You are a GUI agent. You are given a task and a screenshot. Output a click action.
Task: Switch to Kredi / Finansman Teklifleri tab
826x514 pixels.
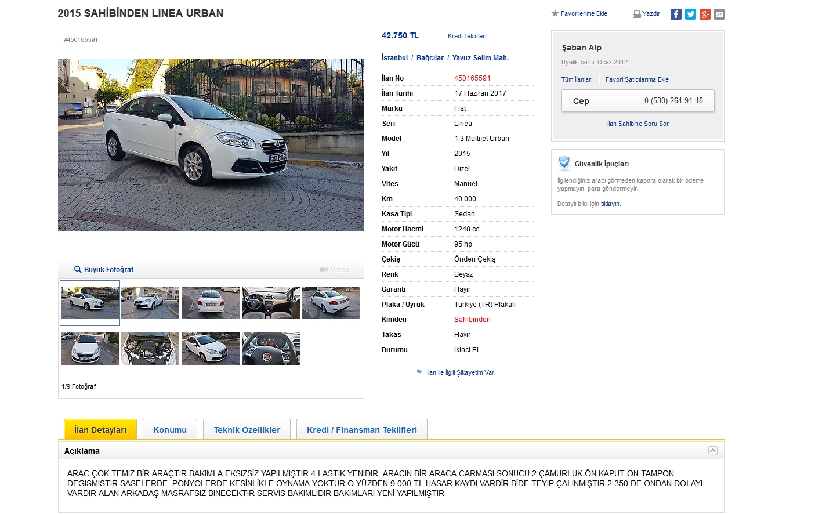coord(362,429)
